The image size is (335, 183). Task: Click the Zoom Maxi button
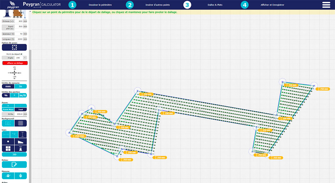8,109
